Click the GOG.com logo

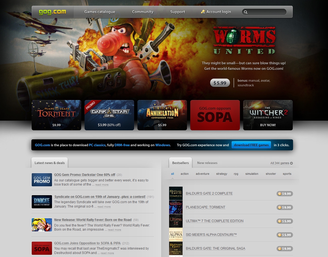point(52,12)
